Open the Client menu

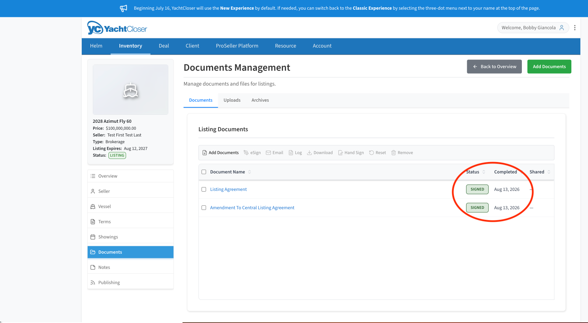pyautogui.click(x=193, y=46)
